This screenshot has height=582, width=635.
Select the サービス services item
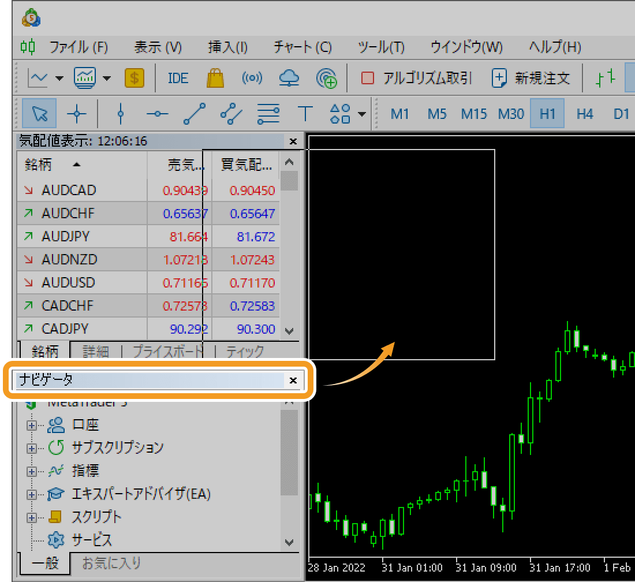click(x=80, y=540)
